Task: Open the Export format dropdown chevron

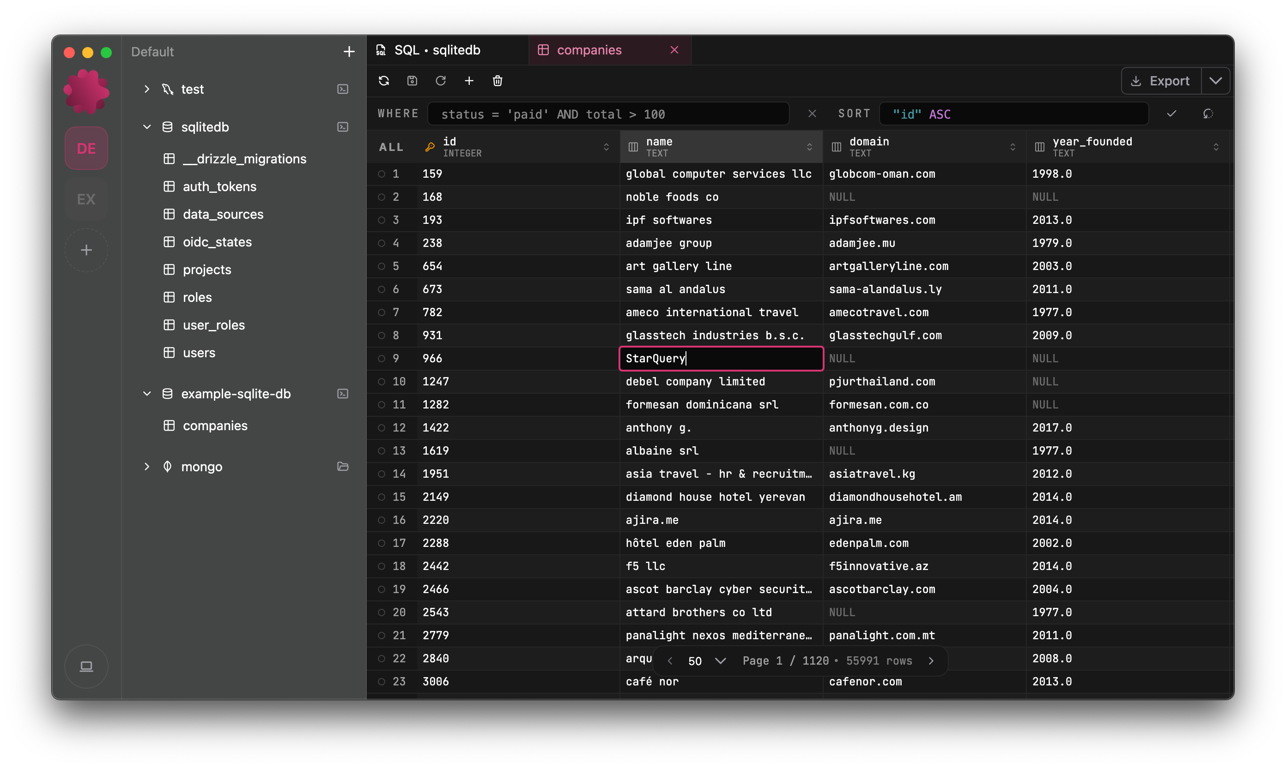Action: (x=1216, y=81)
